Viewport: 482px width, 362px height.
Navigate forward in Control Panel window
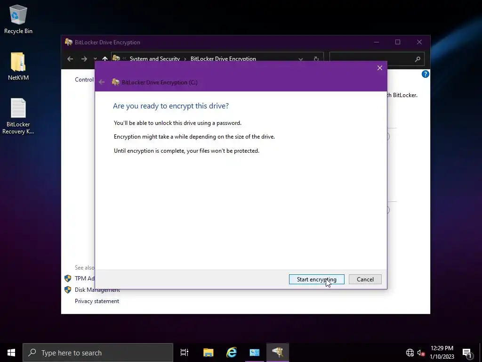(x=84, y=59)
